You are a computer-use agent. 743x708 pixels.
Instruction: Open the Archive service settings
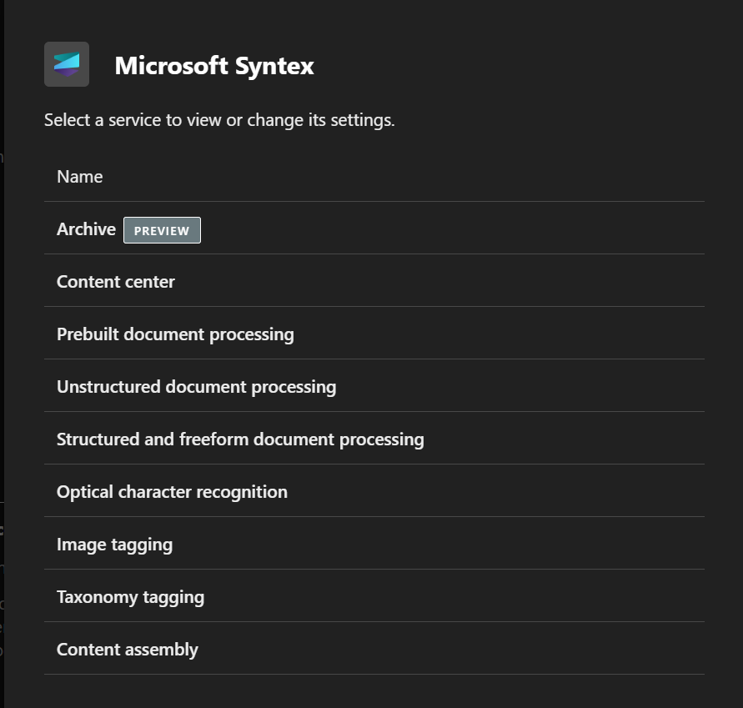pyautogui.click(x=86, y=229)
